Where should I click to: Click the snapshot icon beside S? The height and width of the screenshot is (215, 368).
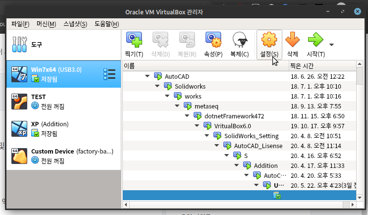click(237, 156)
